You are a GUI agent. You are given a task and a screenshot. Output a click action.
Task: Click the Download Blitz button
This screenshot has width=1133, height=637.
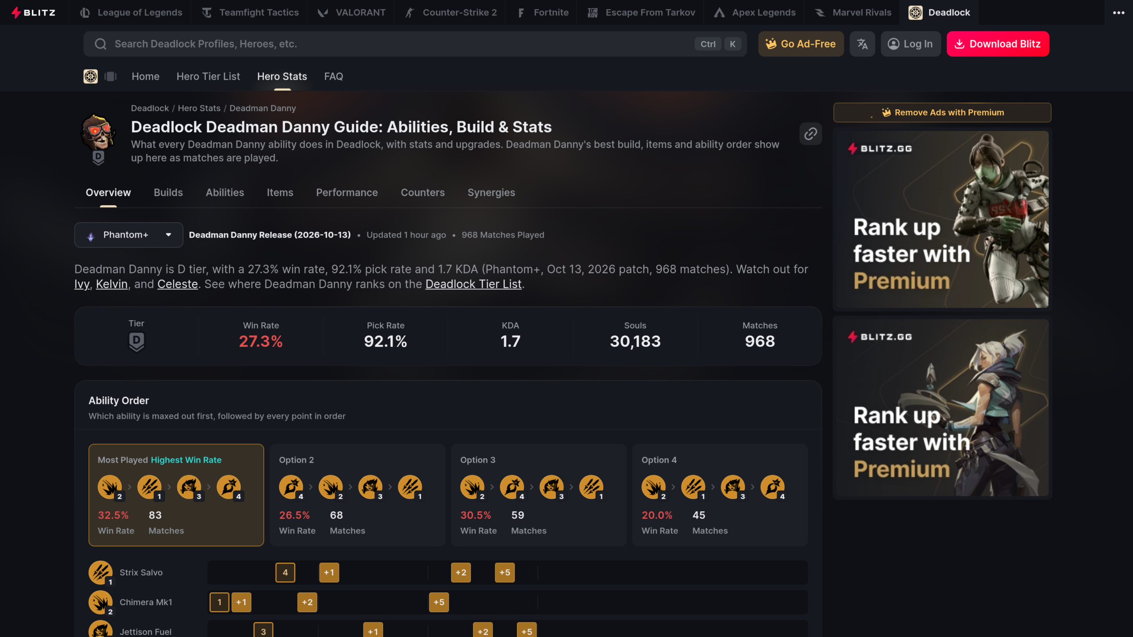click(x=998, y=44)
